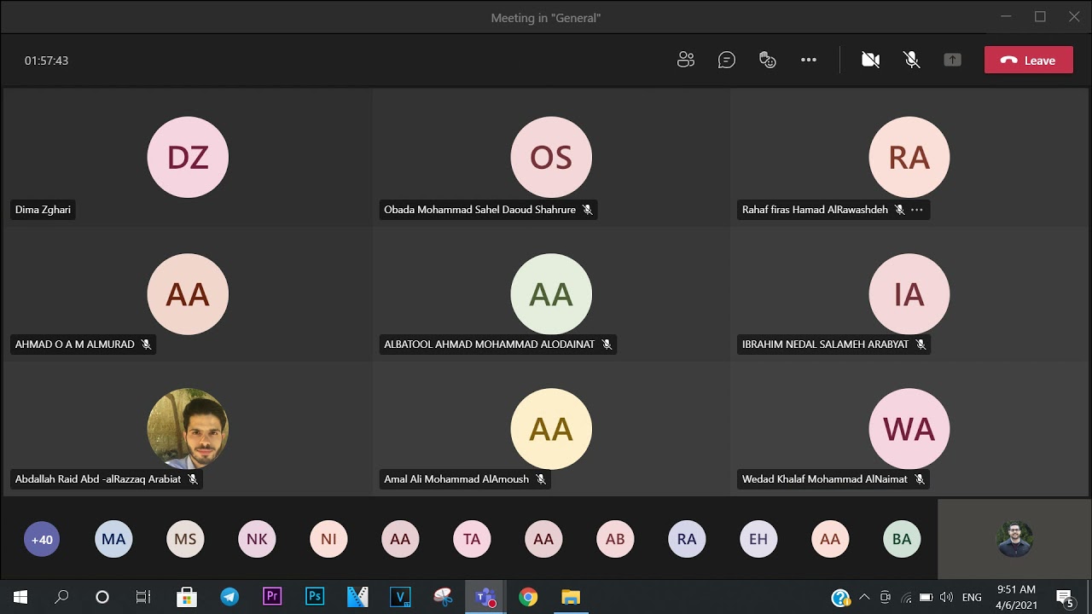Screen dimensions: 1092x614
Task: Leave the meeting
Action: click(1029, 60)
